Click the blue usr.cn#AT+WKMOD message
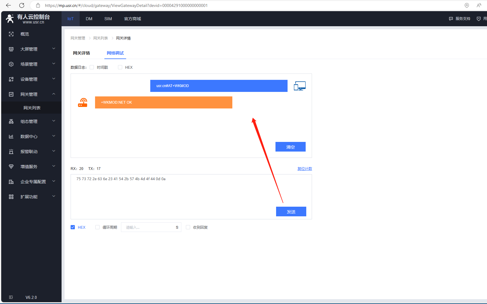Screen dimensions: 487x304 click(219, 86)
